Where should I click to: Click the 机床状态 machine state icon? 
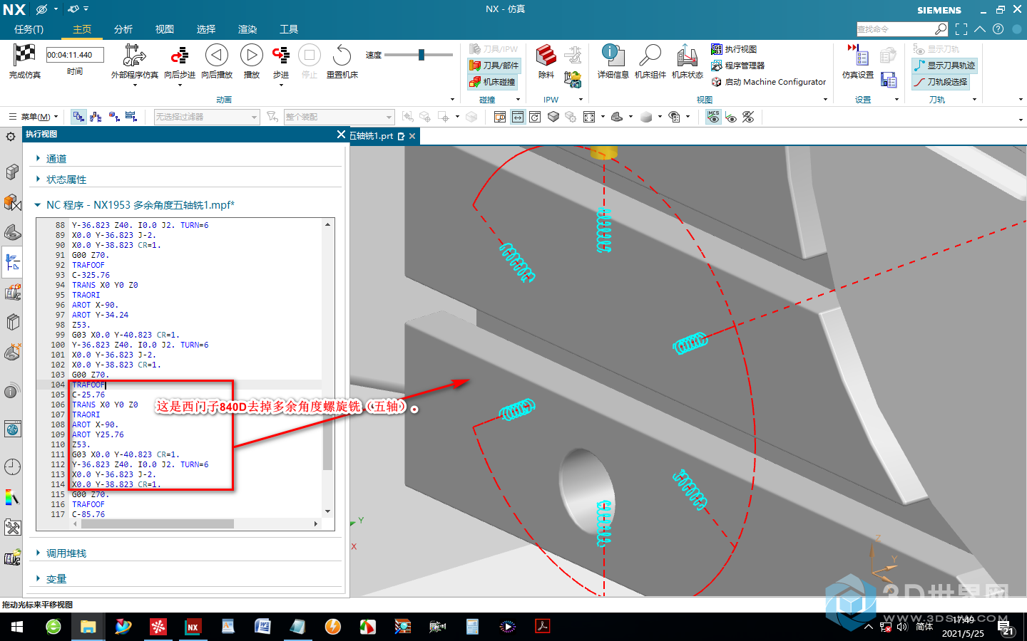coord(687,55)
